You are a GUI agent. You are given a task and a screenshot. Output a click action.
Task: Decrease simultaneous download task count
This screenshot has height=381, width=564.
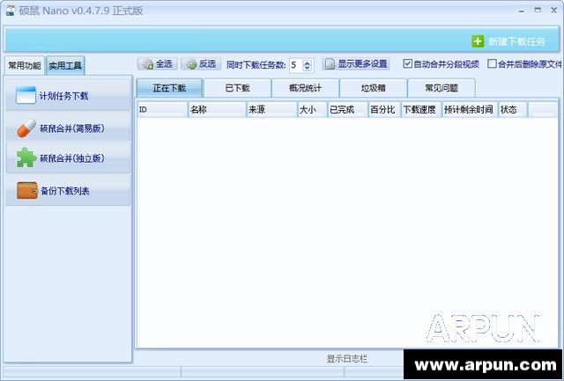coord(307,68)
